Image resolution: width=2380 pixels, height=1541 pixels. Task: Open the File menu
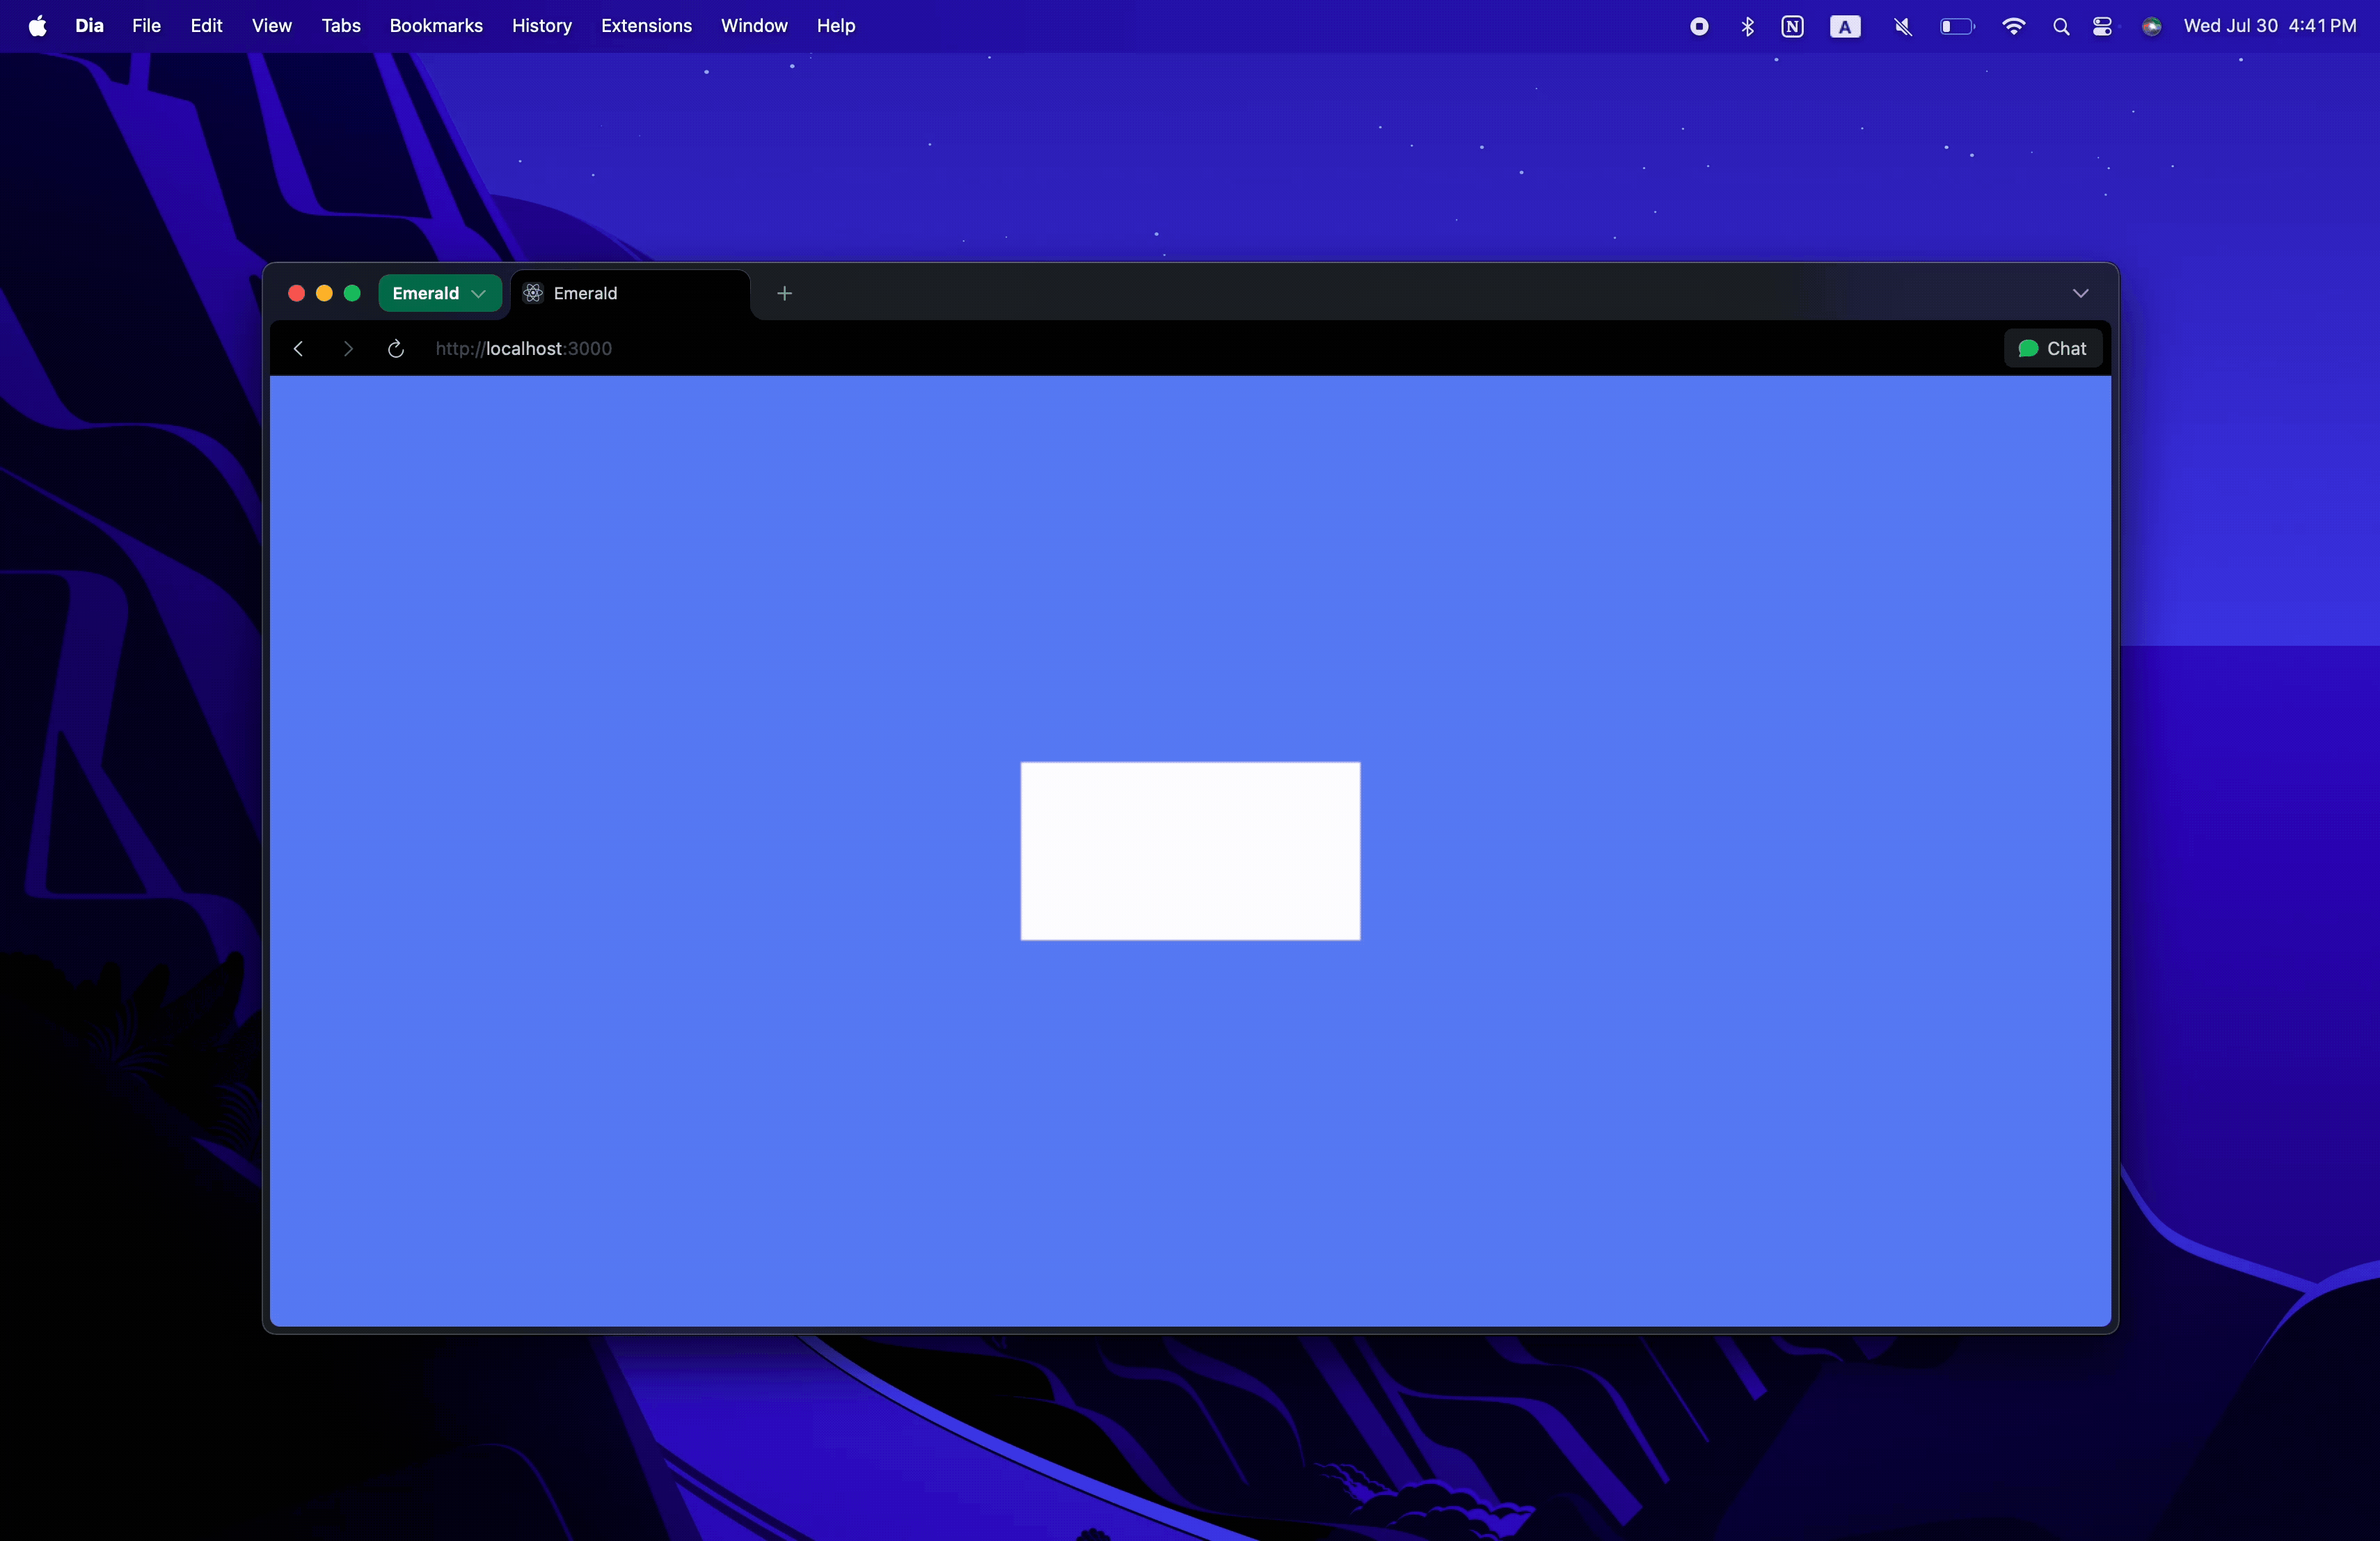tap(146, 26)
